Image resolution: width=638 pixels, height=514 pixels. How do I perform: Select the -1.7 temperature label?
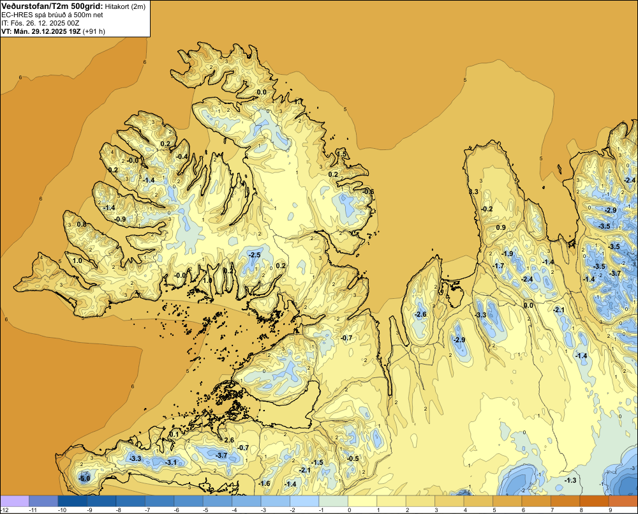[x=498, y=266]
